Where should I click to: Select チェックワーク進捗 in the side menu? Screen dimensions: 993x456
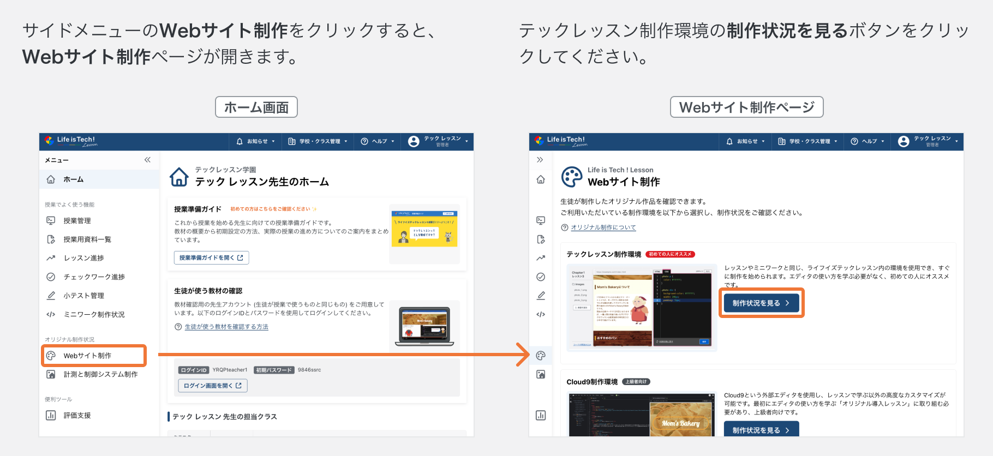click(99, 277)
